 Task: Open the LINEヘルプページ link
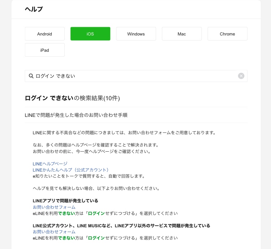(50, 164)
